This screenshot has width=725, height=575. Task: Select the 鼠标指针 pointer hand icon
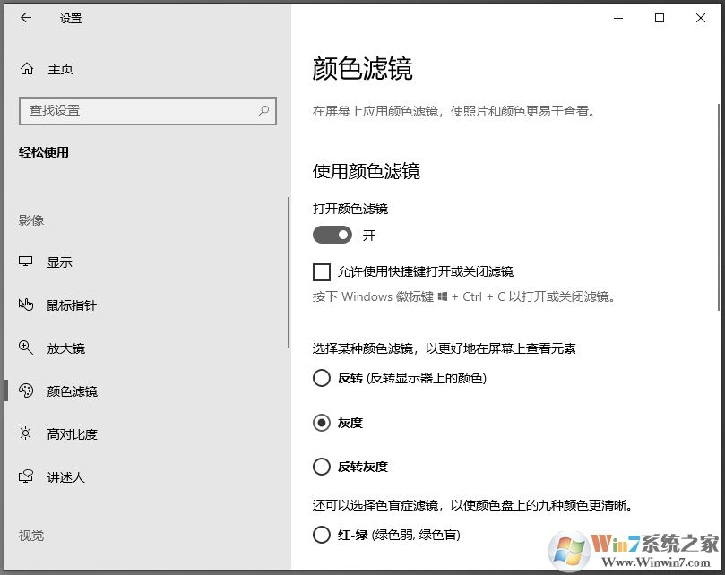[x=27, y=305]
